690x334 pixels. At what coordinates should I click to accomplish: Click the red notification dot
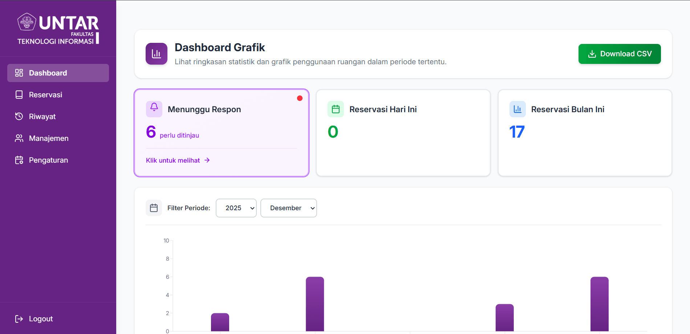coord(300,98)
